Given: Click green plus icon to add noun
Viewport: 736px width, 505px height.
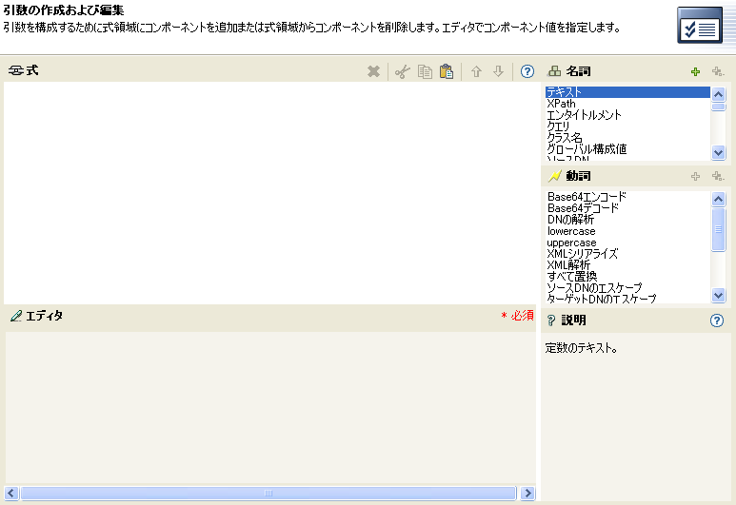Looking at the screenshot, I should 695,71.
